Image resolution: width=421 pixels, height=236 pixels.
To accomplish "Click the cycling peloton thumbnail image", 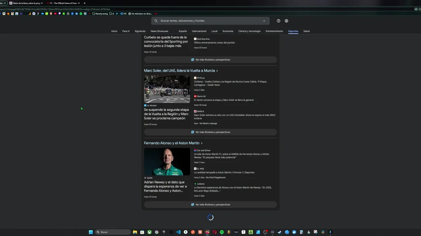I will coord(167,89).
